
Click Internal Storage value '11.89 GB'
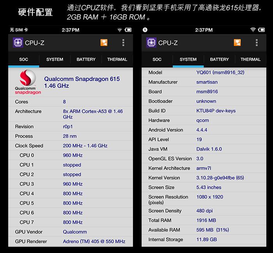click(207, 239)
